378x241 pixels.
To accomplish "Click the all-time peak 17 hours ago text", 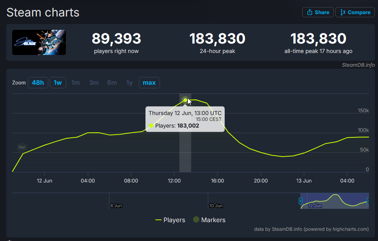I will tap(318, 51).
